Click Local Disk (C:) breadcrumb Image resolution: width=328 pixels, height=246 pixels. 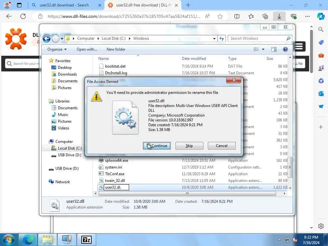114,38
